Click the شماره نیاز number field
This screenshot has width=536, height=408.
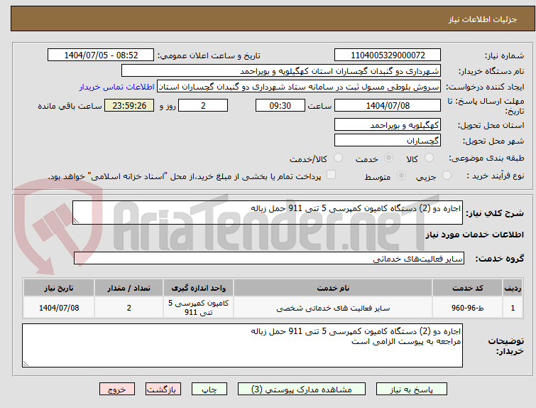388,55
